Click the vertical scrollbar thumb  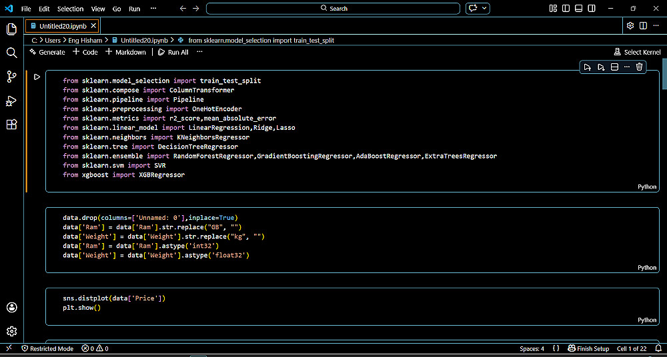point(664,74)
